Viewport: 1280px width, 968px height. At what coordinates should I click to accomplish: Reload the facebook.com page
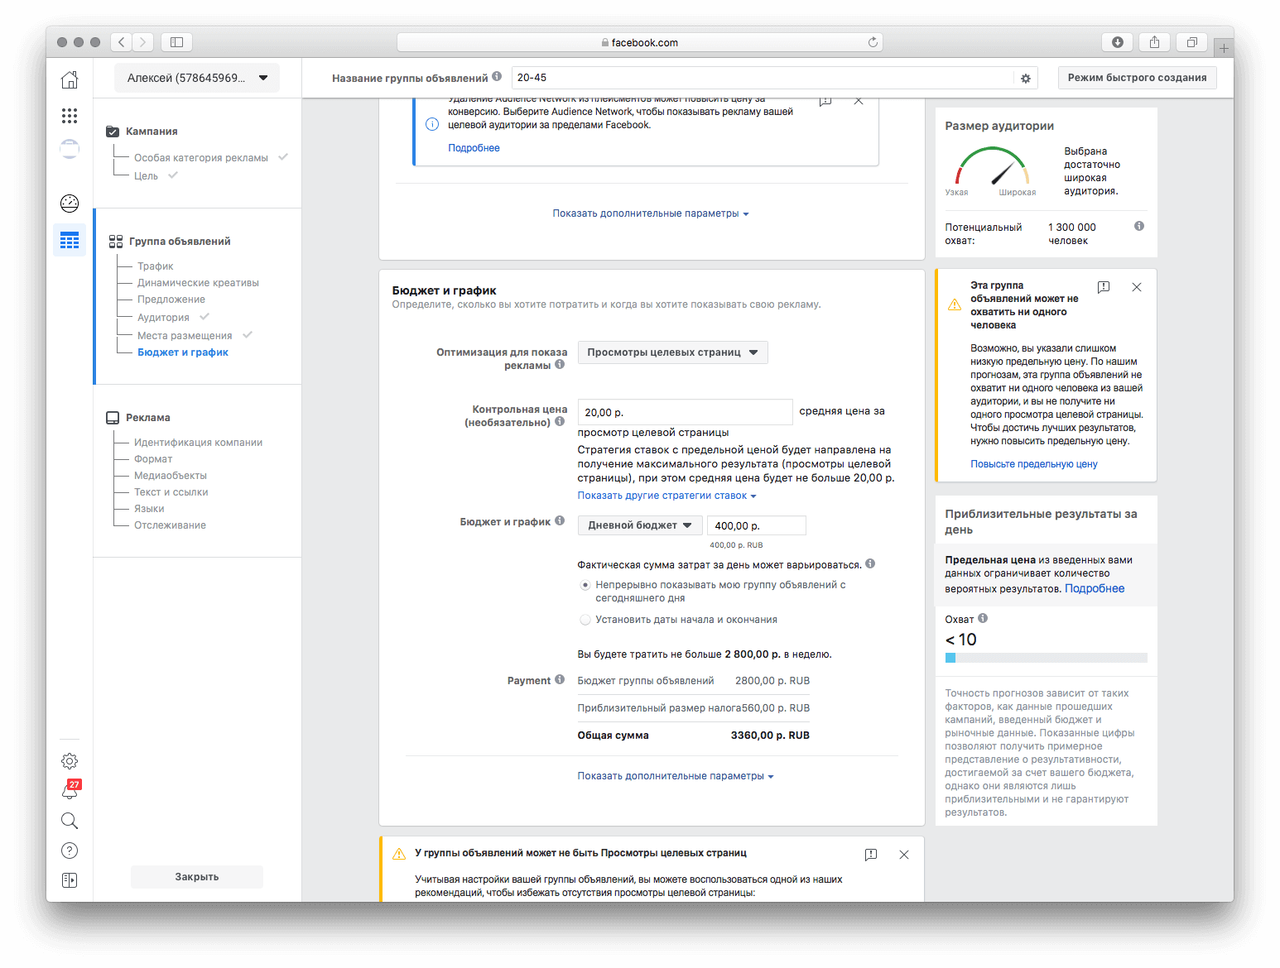click(873, 42)
